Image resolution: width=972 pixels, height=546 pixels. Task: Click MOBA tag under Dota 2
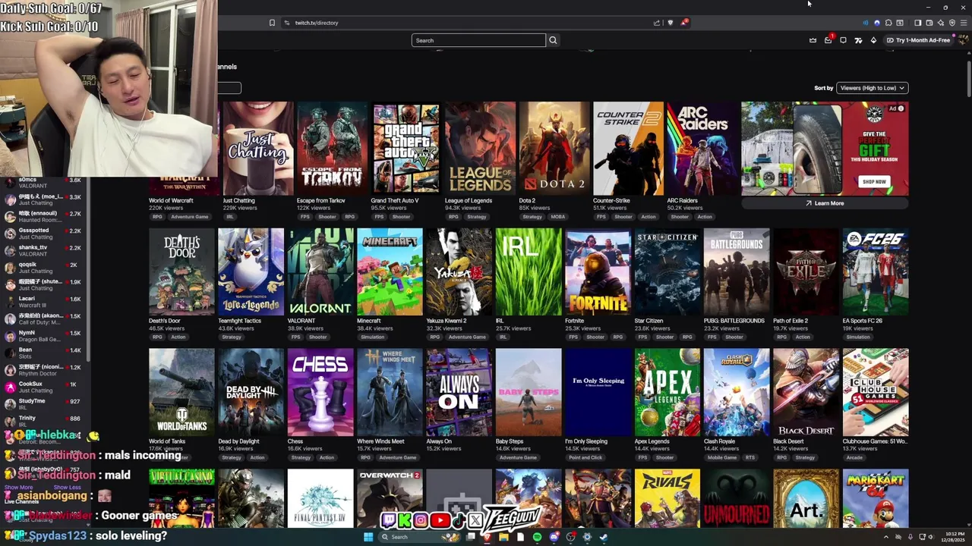click(558, 217)
